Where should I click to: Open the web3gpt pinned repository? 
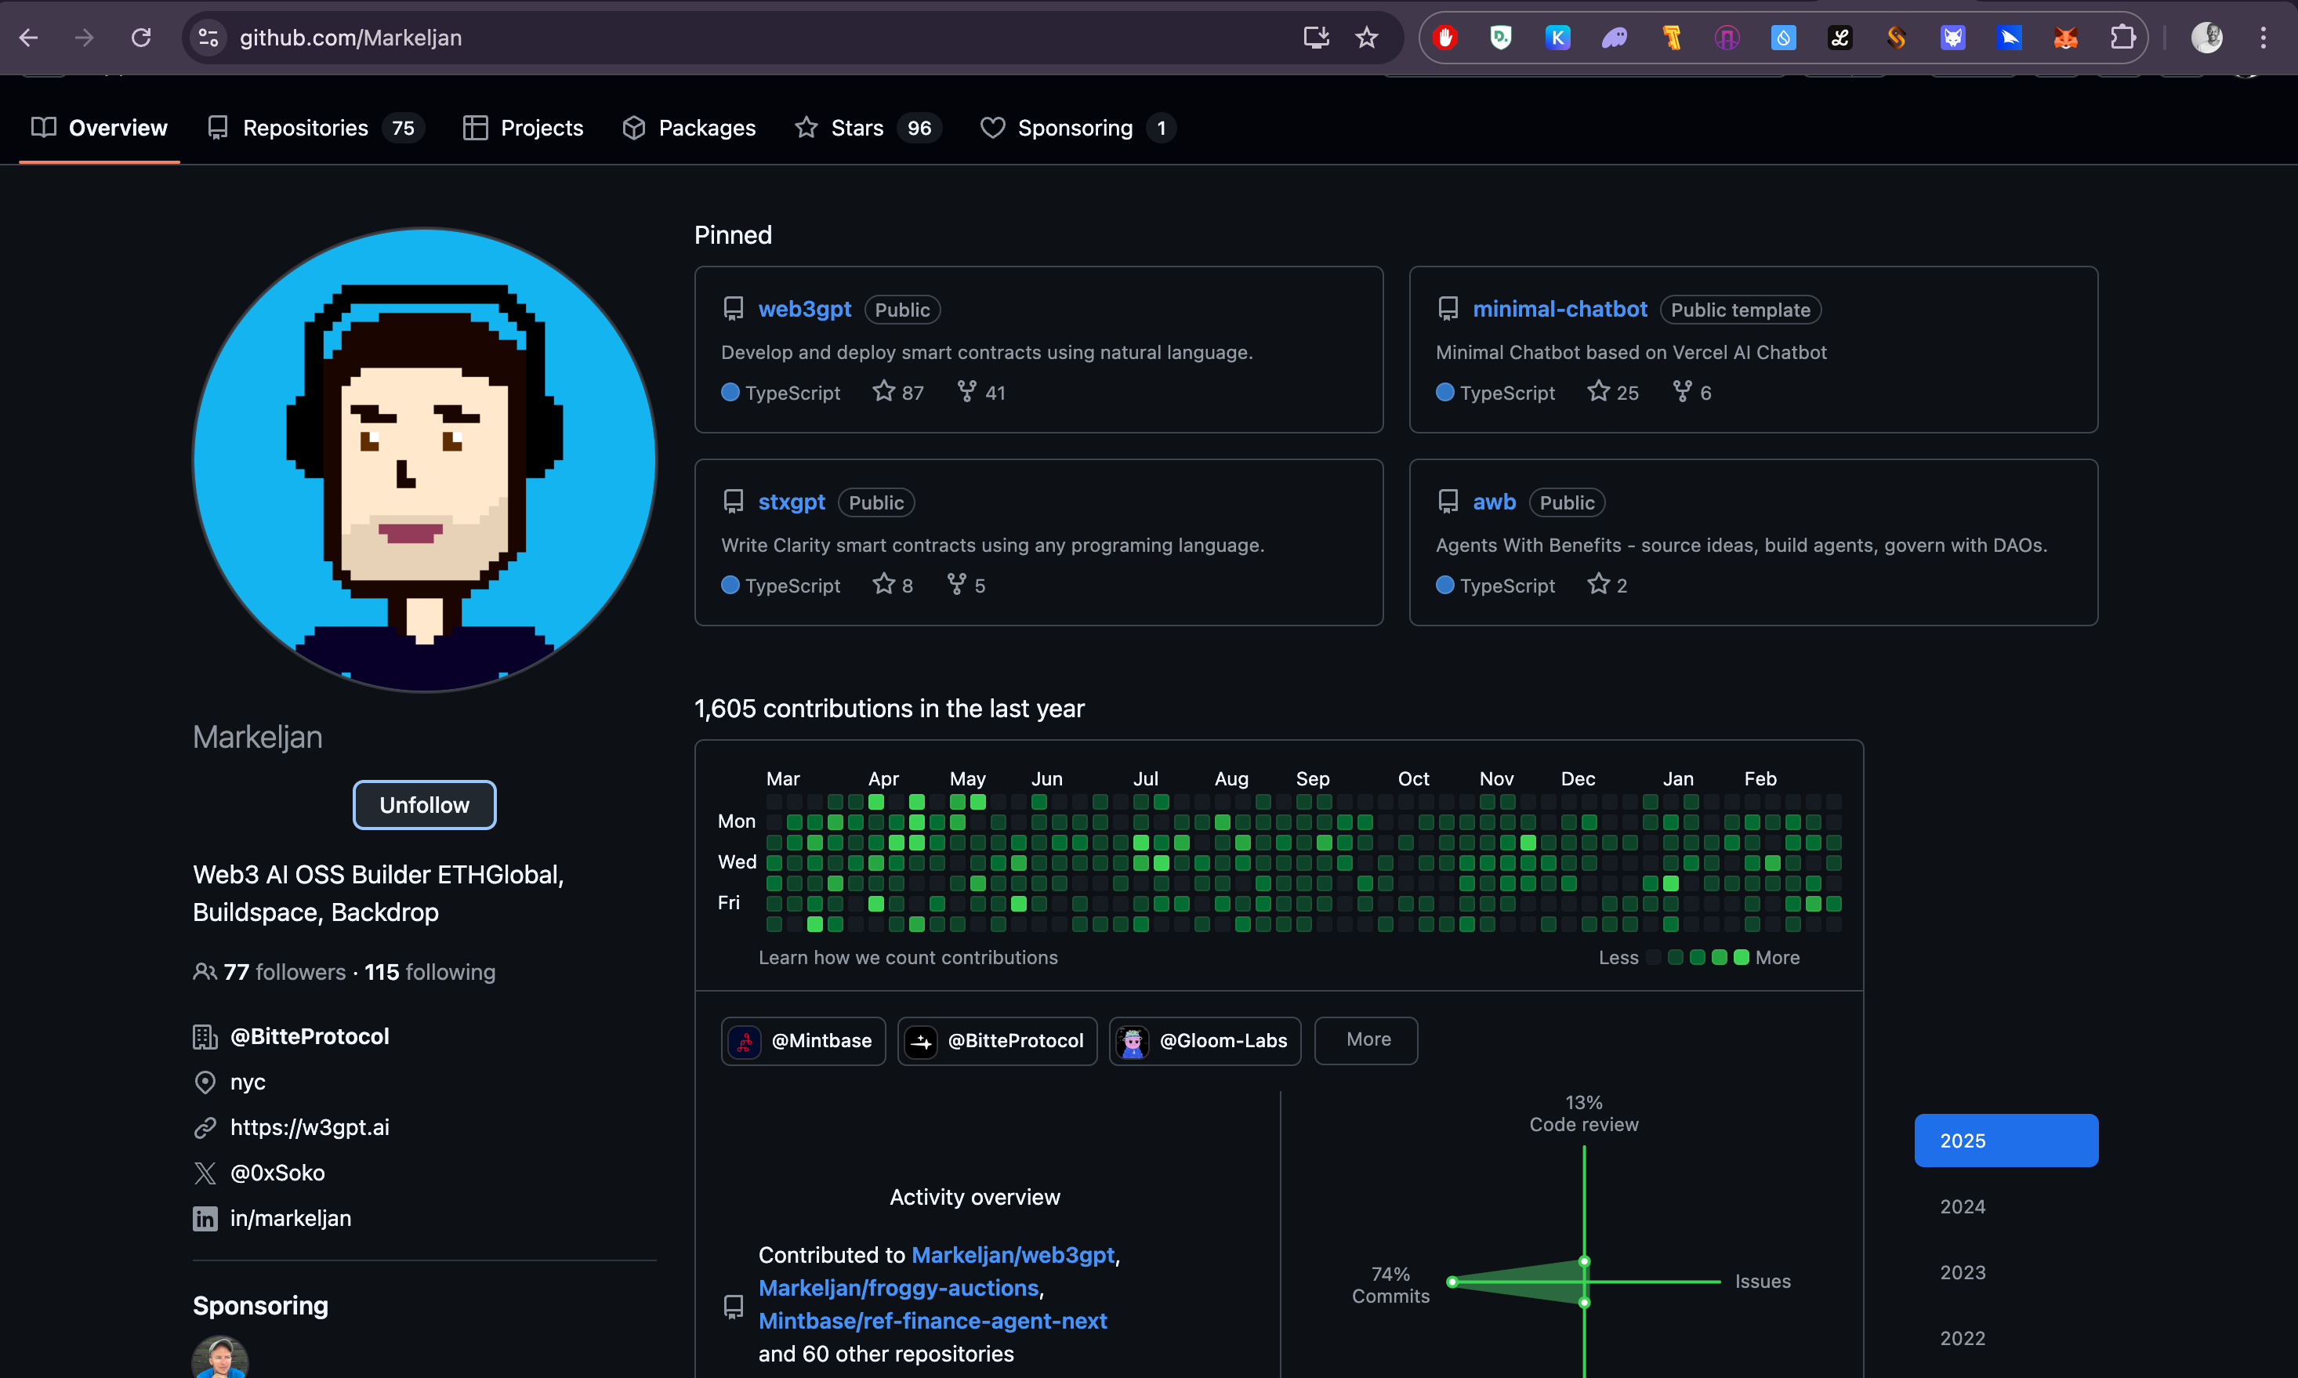[x=804, y=309]
